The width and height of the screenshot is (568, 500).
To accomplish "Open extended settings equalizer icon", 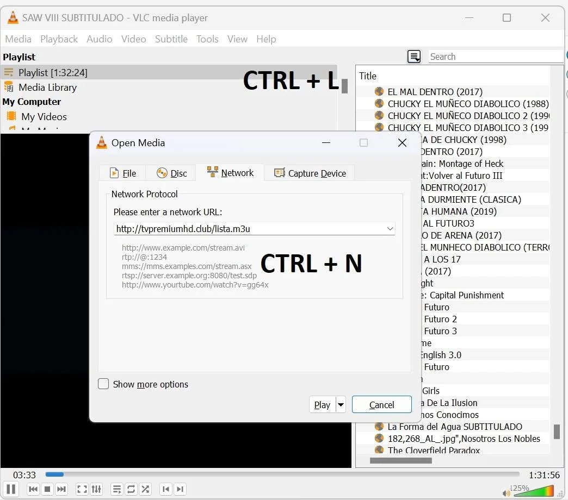I will pos(96,489).
